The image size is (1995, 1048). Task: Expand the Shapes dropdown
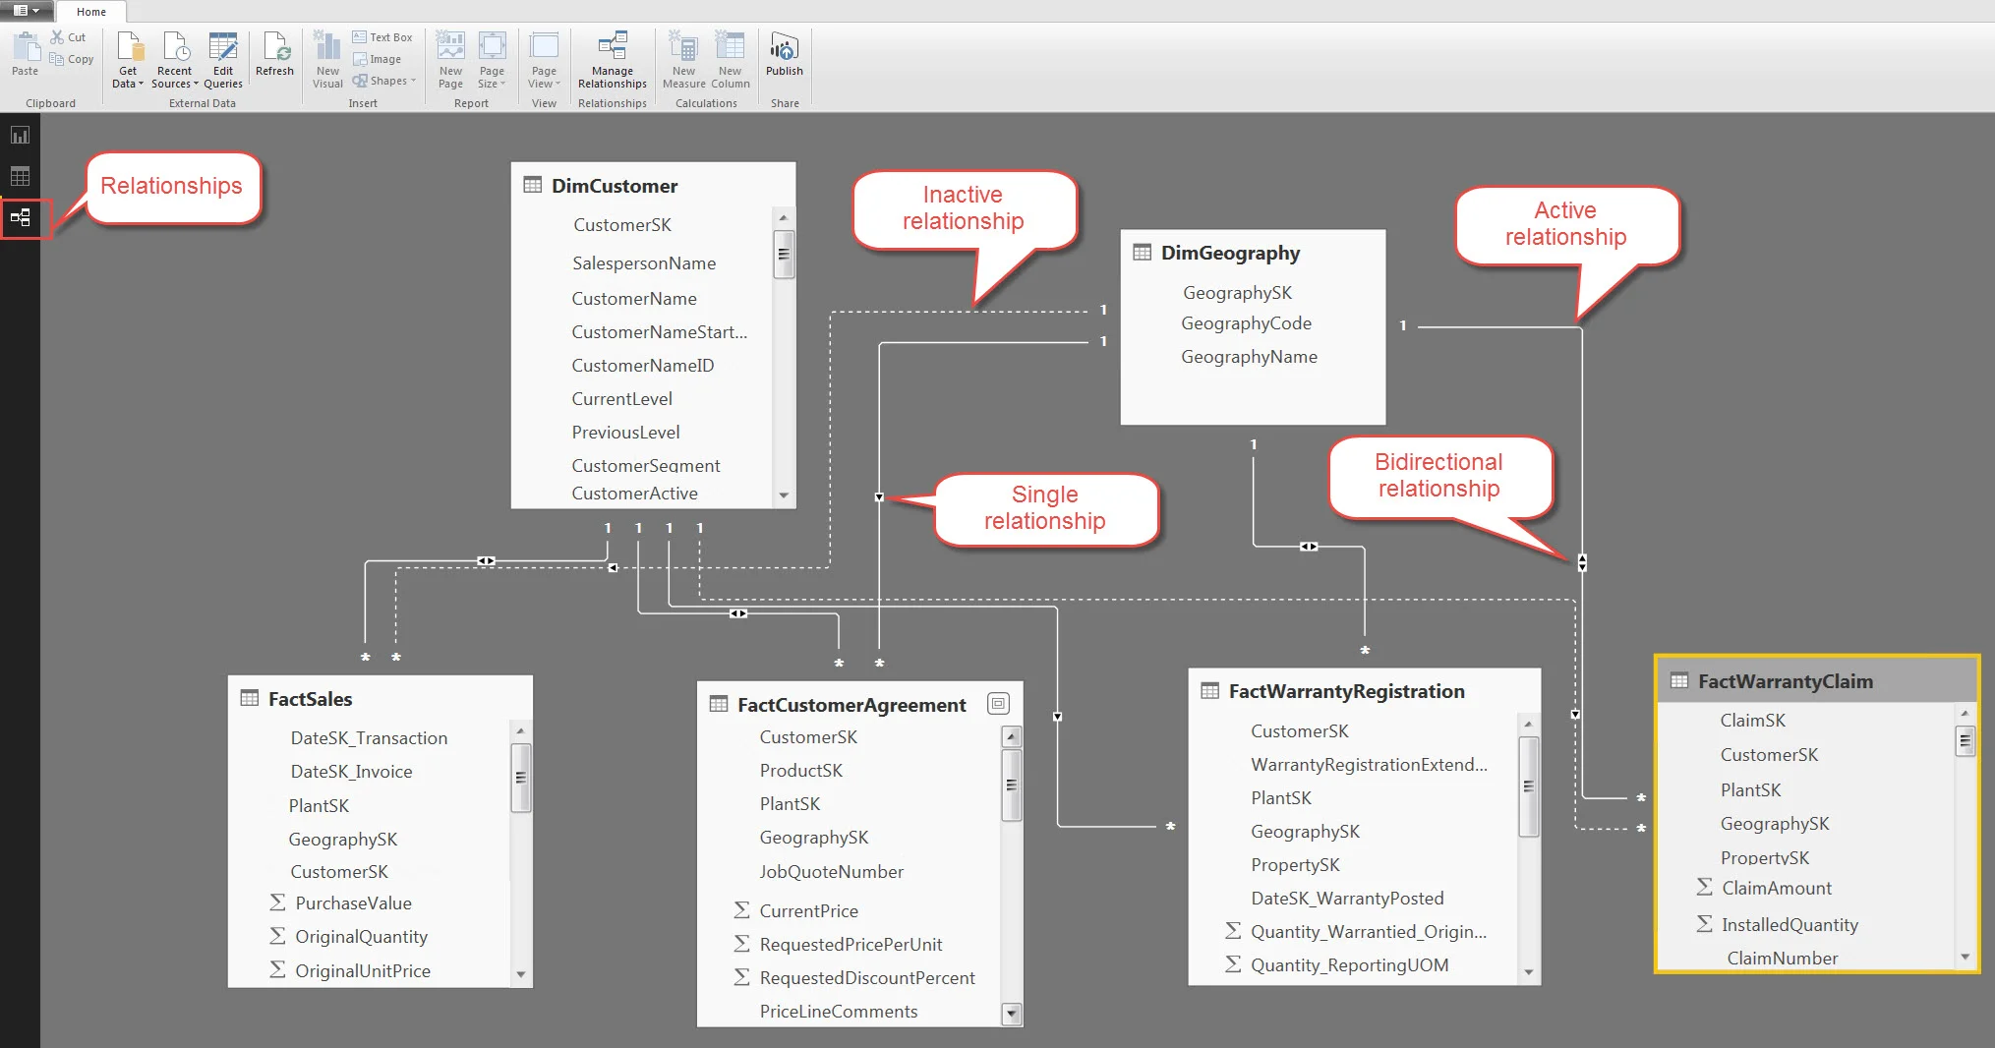[x=384, y=81]
